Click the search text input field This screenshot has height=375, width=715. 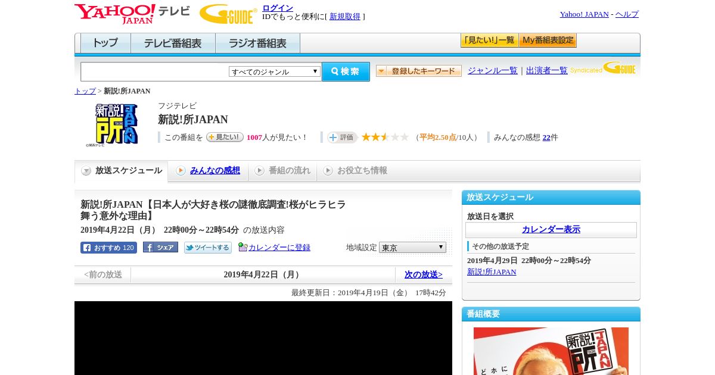155,71
